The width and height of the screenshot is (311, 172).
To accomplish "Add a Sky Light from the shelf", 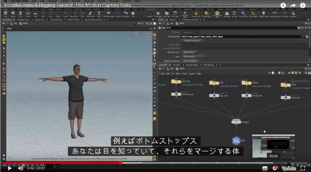I will pos(227,14).
